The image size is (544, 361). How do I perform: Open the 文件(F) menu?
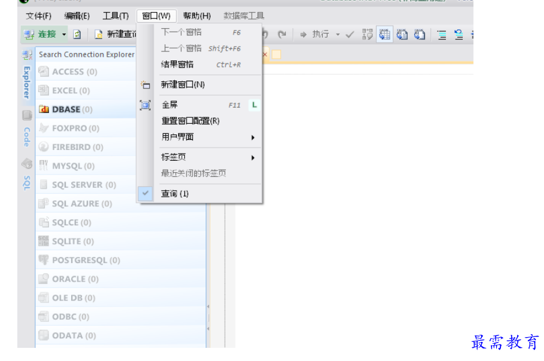[38, 16]
